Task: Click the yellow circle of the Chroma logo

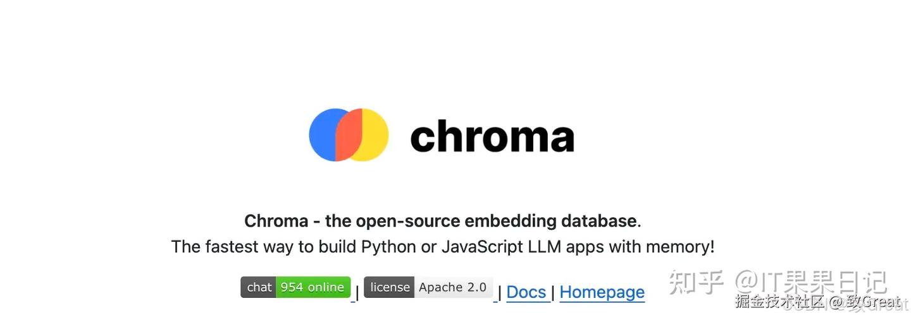Action: (x=375, y=134)
